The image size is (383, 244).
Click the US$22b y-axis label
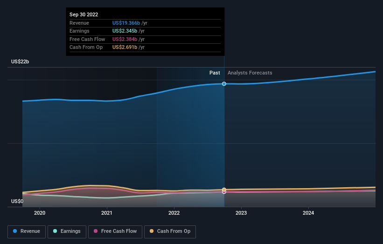pyautogui.click(x=20, y=61)
